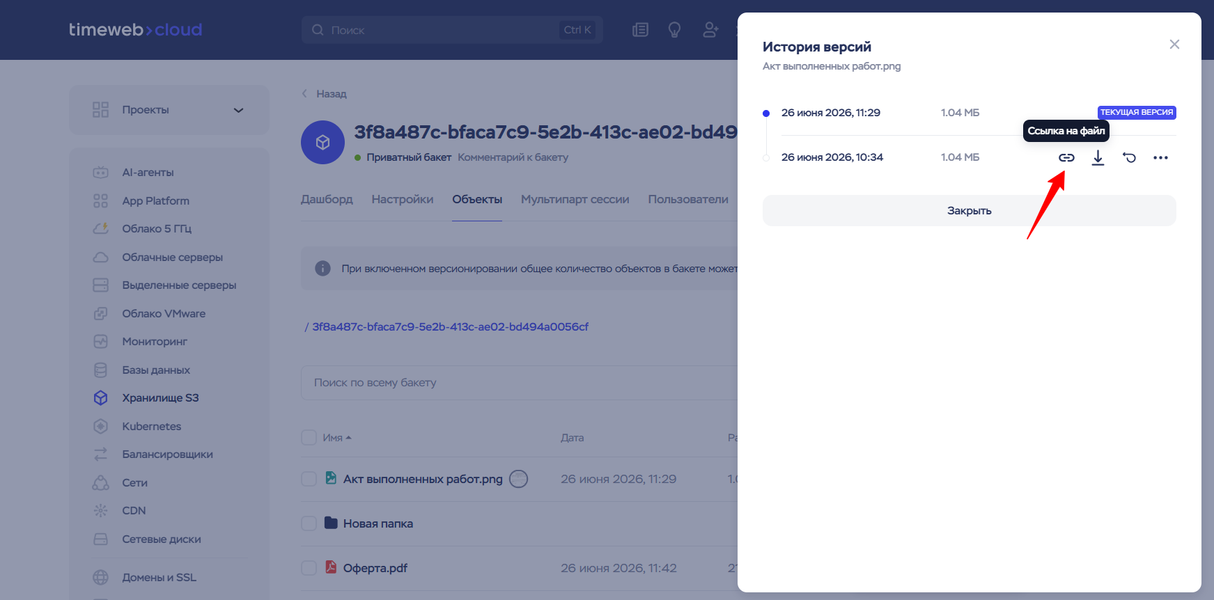1214x600 pixels.
Task: Select all objects via header checkbox
Action: (x=309, y=438)
